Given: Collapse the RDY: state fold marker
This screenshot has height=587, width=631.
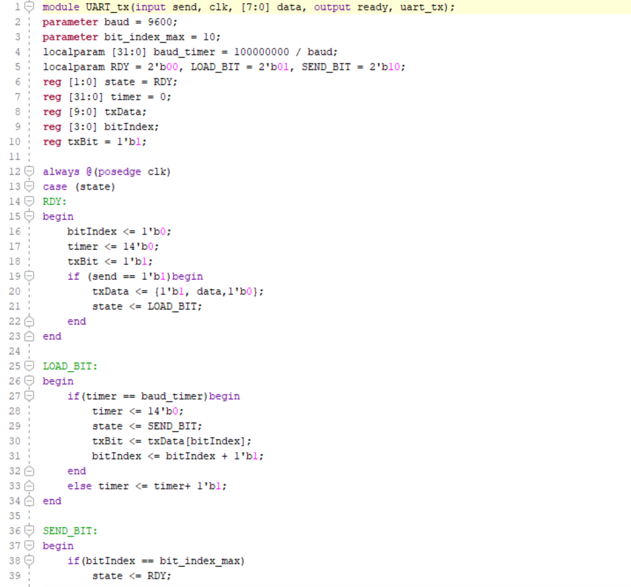Looking at the screenshot, I should tap(29, 201).
